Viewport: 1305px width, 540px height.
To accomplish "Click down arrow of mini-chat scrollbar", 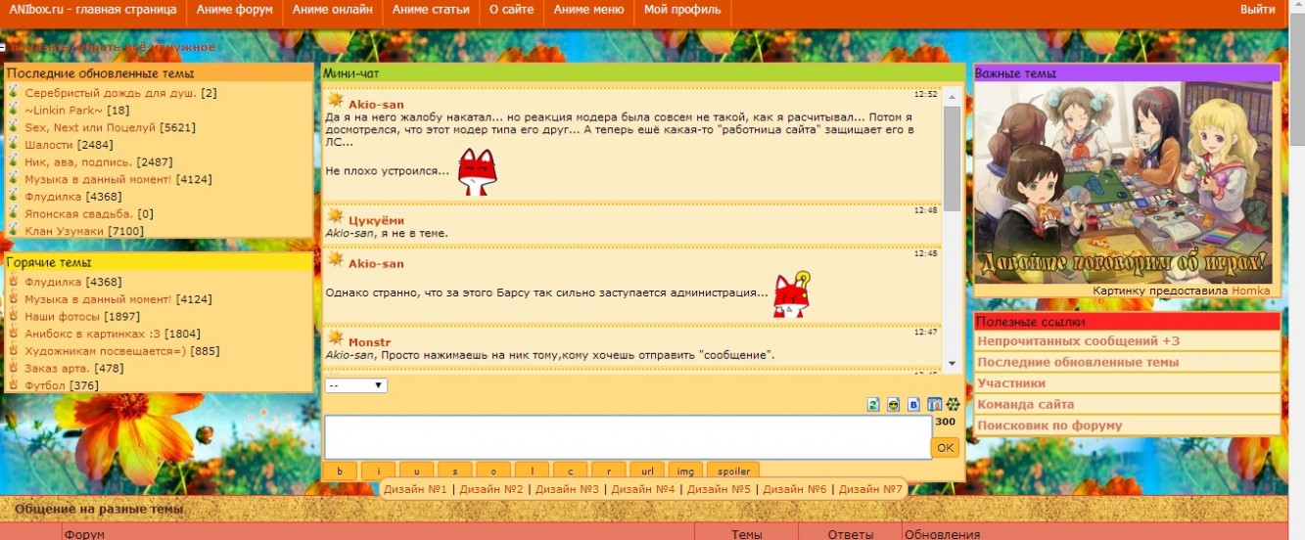I will point(952,363).
